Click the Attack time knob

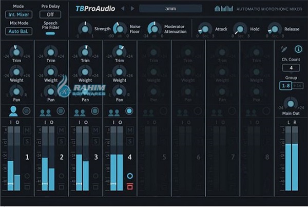[205, 29]
